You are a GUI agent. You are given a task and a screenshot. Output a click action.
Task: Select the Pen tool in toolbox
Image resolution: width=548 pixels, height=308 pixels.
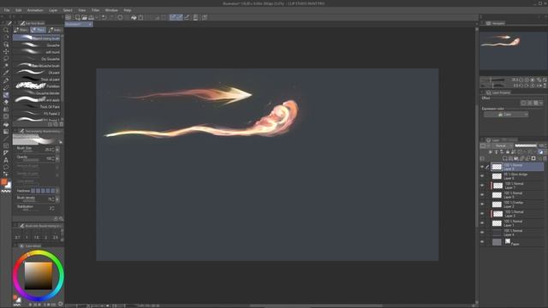pyautogui.click(x=6, y=80)
